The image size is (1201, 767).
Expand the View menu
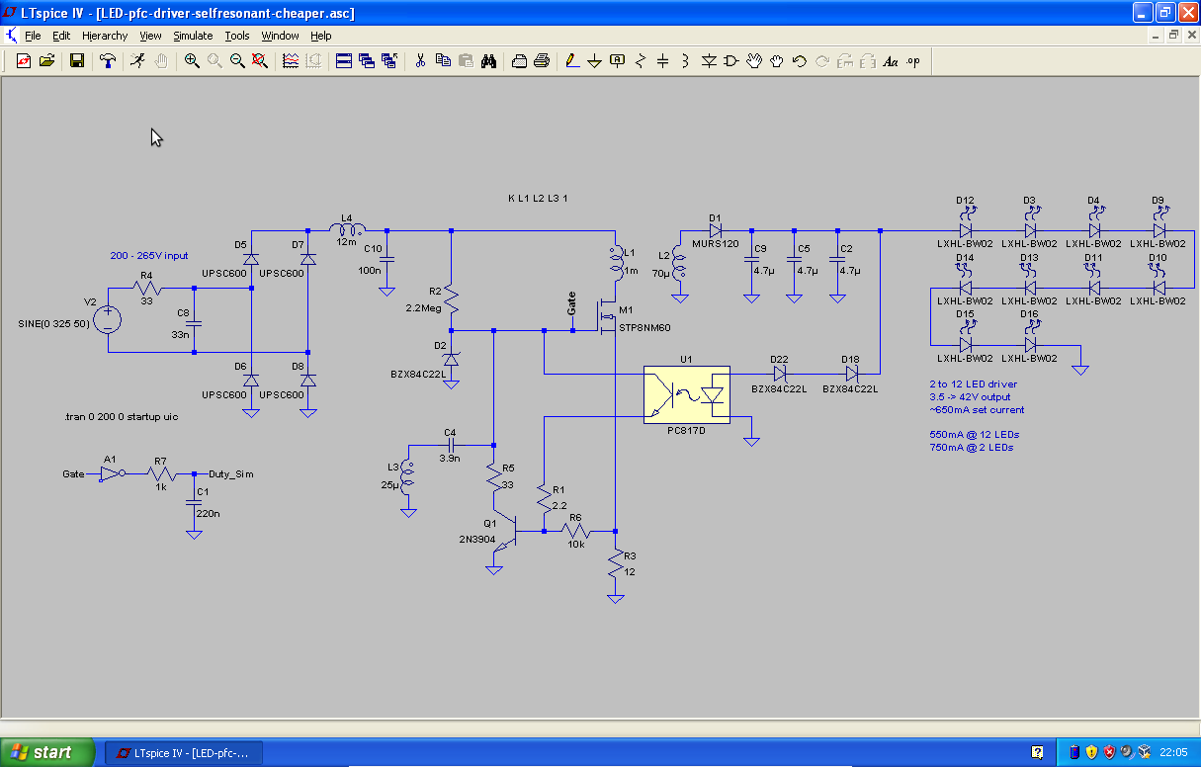click(x=150, y=36)
